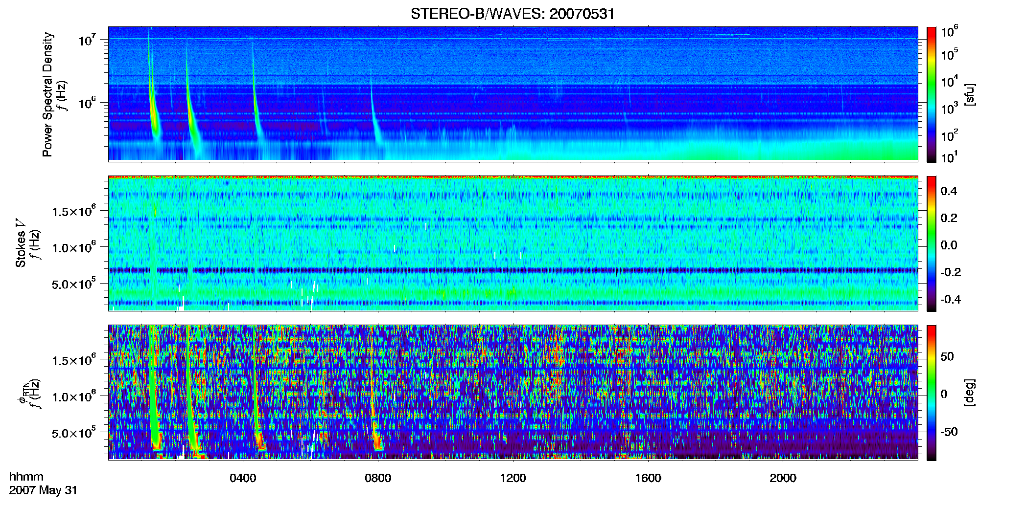Click the [sfu] unit label
This screenshot has height=528, width=1026.
[970, 94]
